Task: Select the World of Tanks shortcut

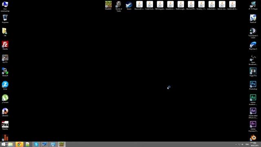Action: click(x=119, y=7)
